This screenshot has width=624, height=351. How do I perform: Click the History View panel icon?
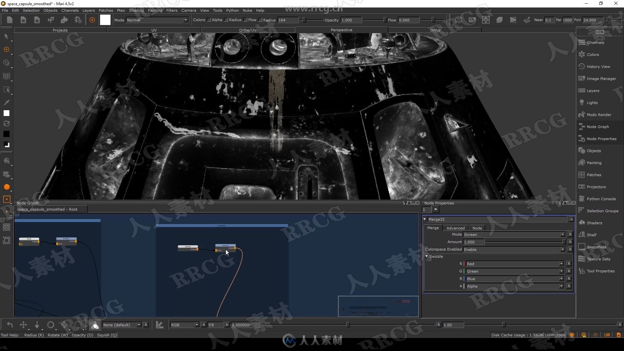point(581,66)
